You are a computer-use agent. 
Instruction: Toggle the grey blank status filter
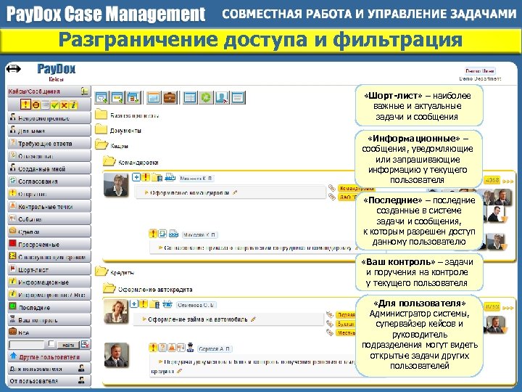pos(45,105)
